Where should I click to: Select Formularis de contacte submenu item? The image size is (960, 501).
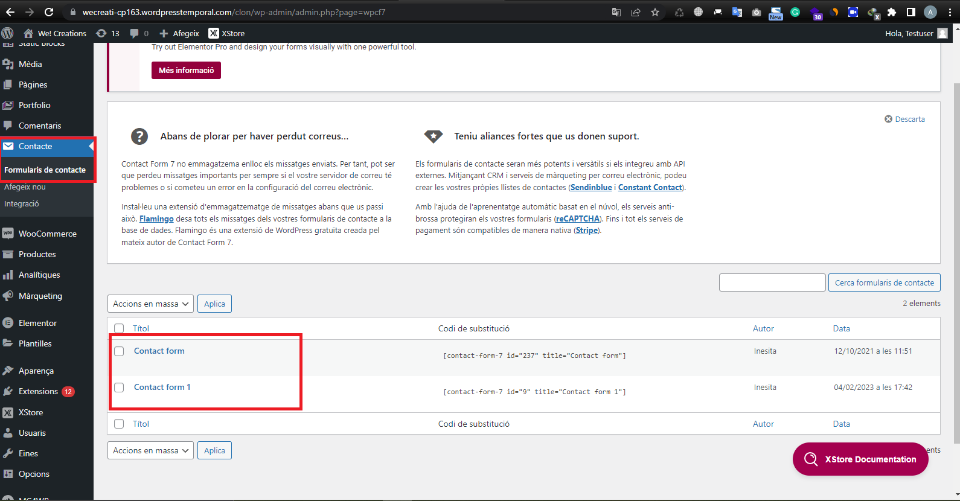tap(45, 170)
